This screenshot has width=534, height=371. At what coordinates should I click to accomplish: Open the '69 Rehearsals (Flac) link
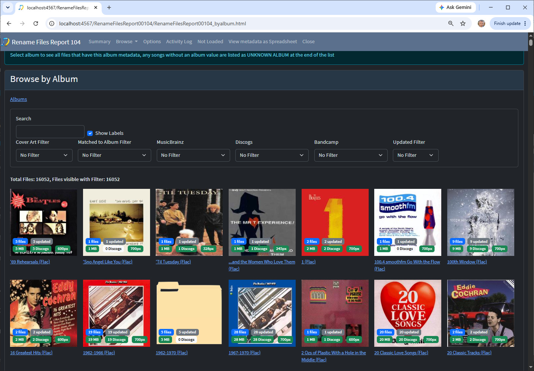(x=30, y=262)
